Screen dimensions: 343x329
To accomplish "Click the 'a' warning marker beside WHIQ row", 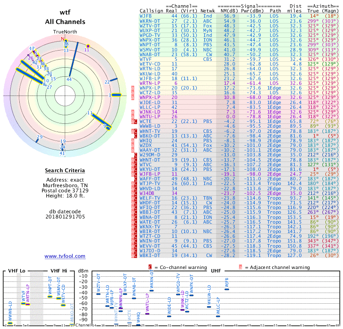I will point(132,141).
